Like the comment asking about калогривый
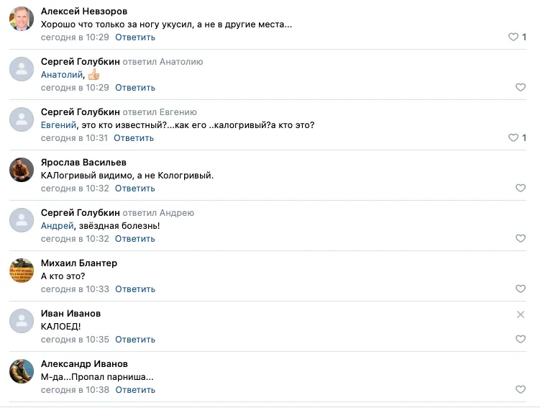548x408 pixels. (513, 137)
